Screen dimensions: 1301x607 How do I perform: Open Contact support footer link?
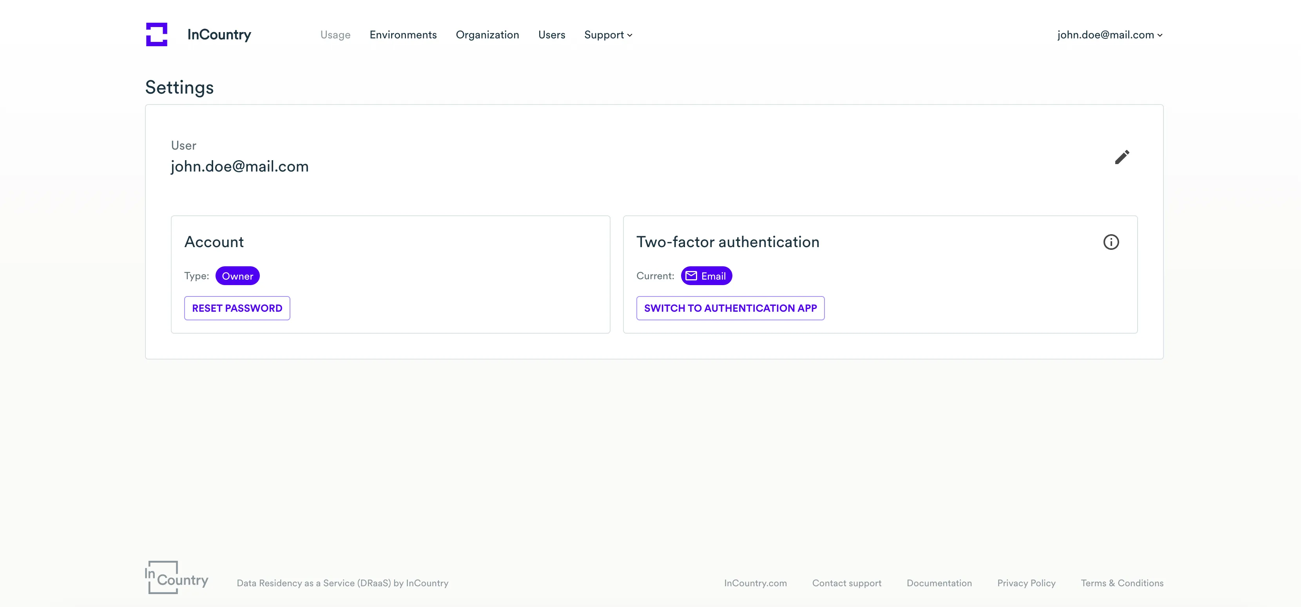(846, 583)
